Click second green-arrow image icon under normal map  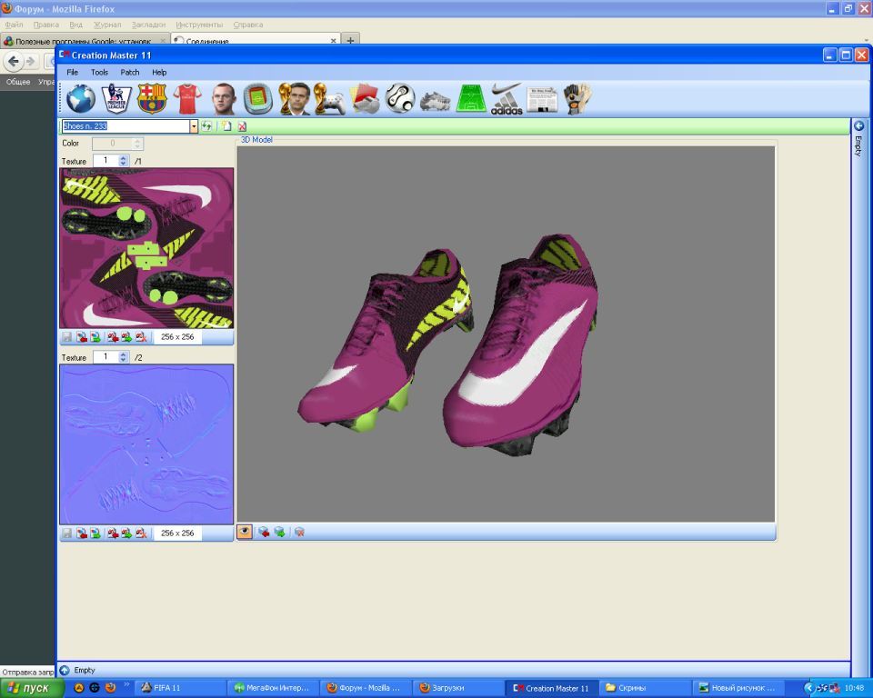tap(126, 533)
